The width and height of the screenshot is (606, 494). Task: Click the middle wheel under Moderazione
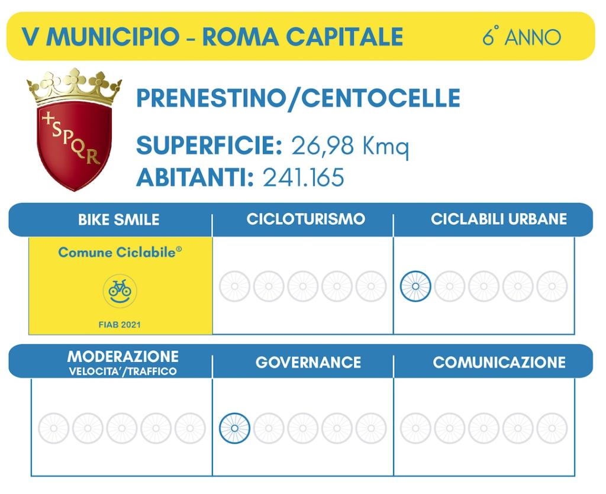[x=122, y=428]
